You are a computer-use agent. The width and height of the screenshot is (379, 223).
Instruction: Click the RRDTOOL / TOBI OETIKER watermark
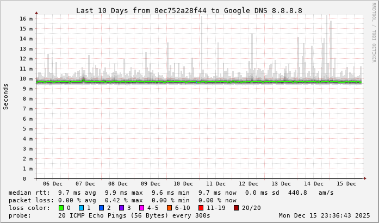[374, 32]
